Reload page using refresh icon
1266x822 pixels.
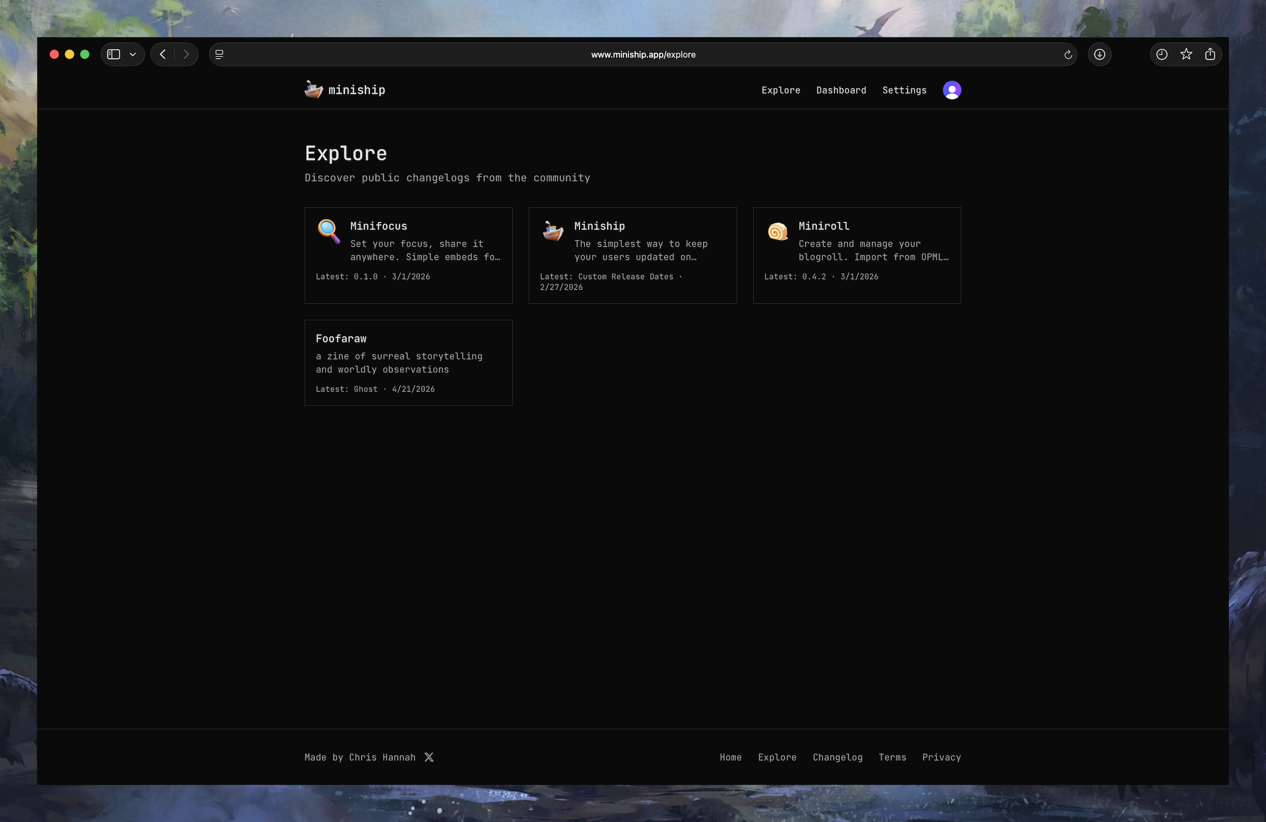click(1068, 55)
